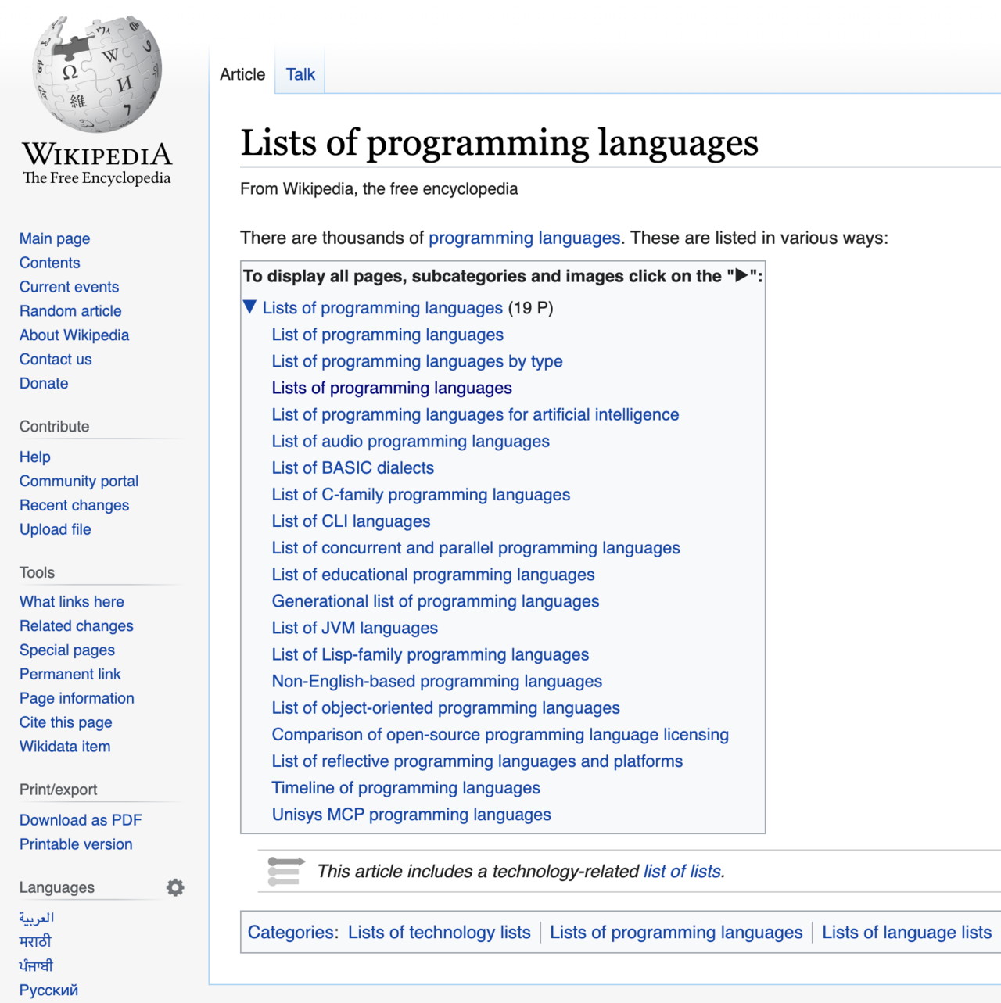Viewport: 1001px width, 1003px height.
Task: Open List of CLI languages
Action: [x=351, y=521]
